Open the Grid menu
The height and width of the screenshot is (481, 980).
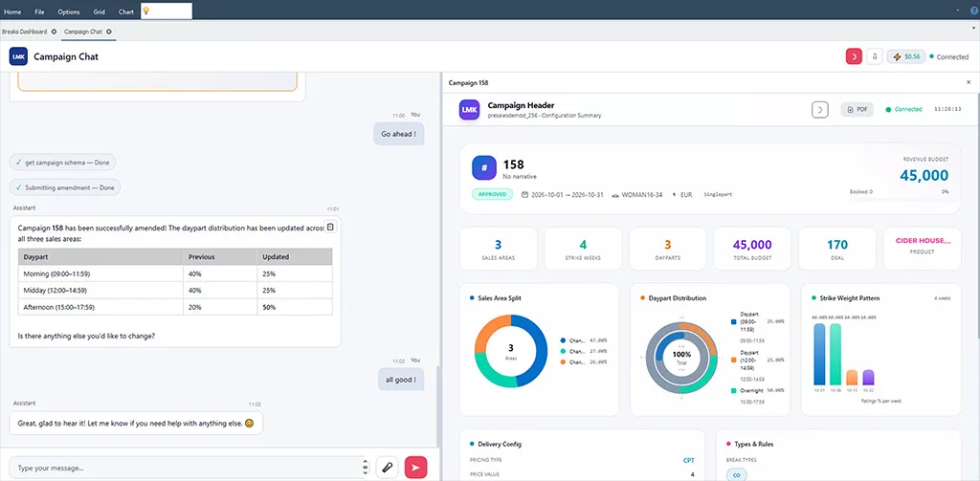[x=100, y=11]
